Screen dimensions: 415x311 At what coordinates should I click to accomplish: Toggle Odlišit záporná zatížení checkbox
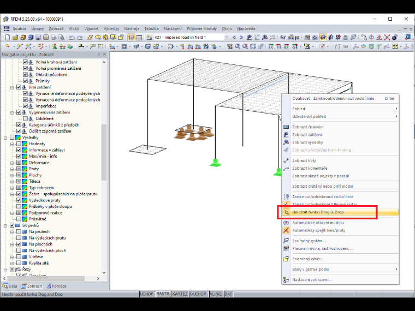click(19, 131)
